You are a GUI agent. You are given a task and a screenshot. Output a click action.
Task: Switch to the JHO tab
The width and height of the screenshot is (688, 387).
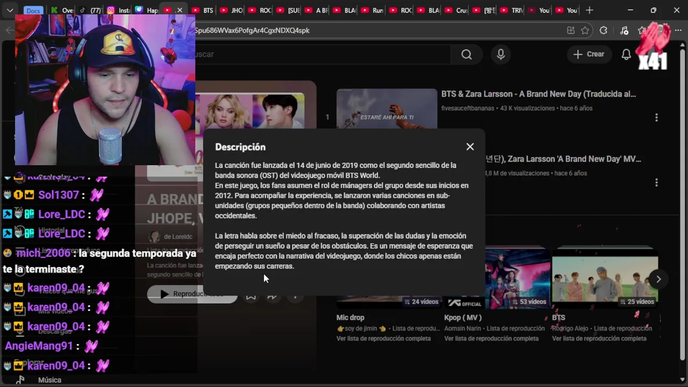[x=231, y=10]
